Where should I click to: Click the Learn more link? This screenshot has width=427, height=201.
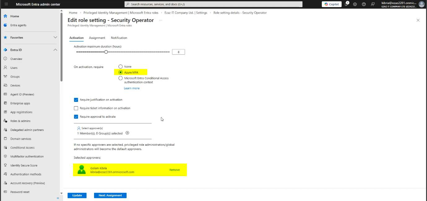[132, 88]
